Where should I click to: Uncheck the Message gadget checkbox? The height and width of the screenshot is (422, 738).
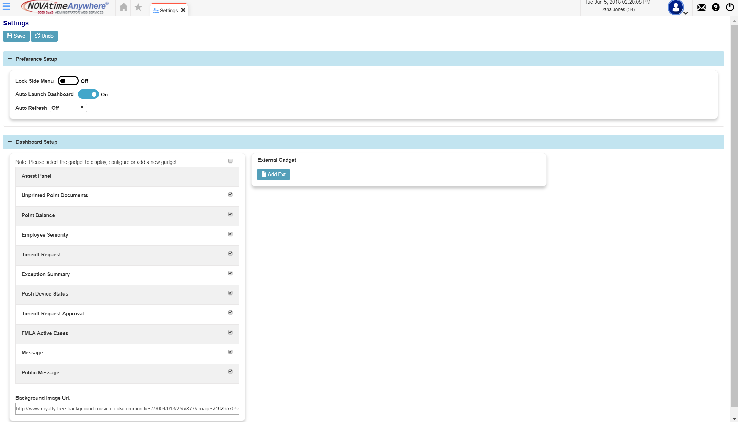230,352
